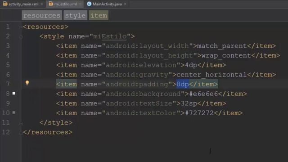The width and height of the screenshot is (288, 162).
Task: Click android:layout_height attribute name
Action: pos(149,55)
